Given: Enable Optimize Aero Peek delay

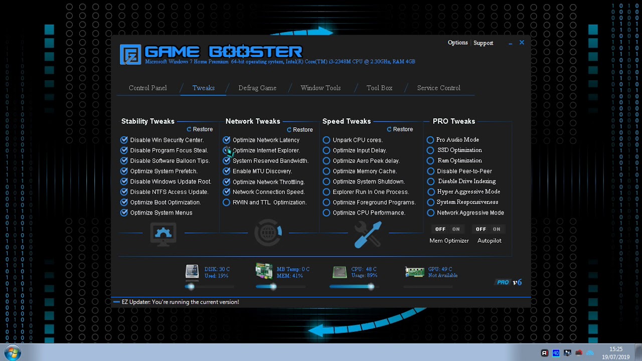Looking at the screenshot, I should (x=327, y=161).
